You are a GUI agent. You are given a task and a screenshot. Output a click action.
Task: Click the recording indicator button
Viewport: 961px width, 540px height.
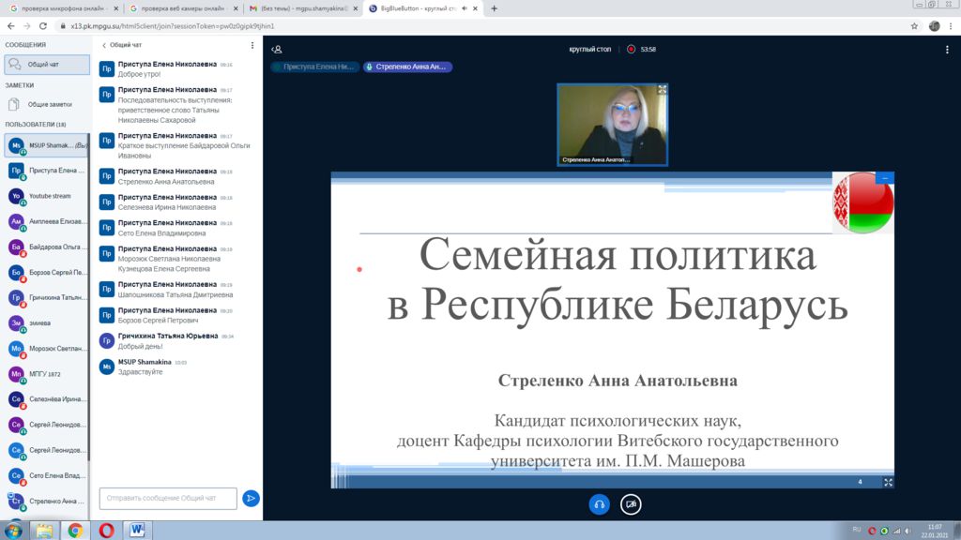pos(632,49)
